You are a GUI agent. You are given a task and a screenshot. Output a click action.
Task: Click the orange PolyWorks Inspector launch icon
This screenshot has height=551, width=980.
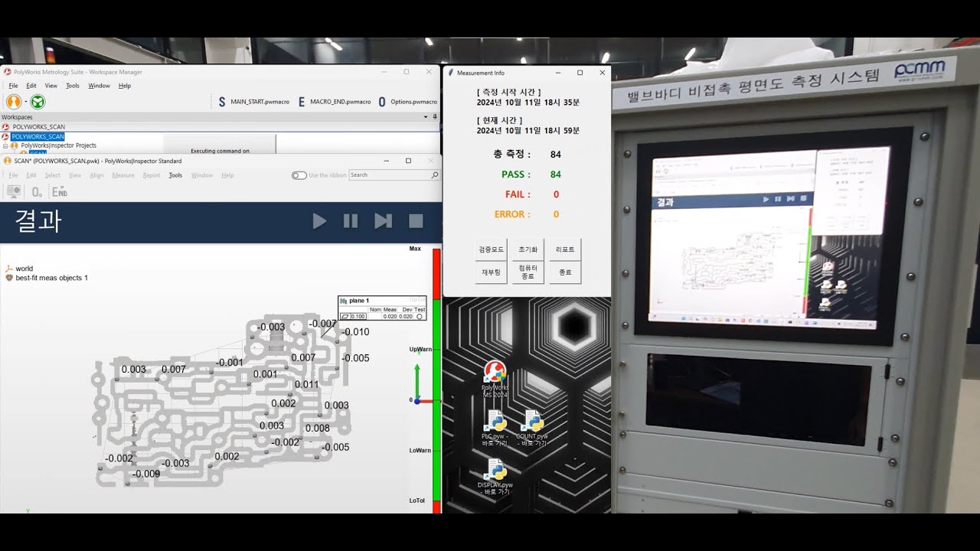pos(14,101)
